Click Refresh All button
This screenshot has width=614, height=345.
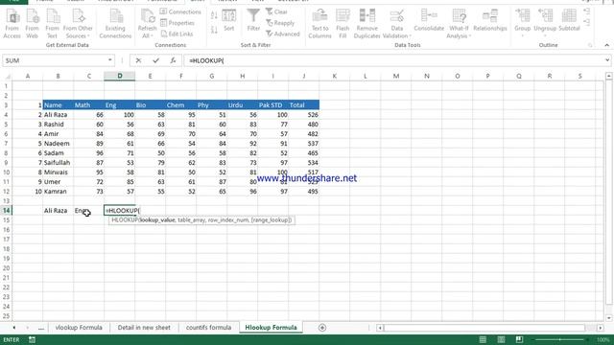click(147, 24)
